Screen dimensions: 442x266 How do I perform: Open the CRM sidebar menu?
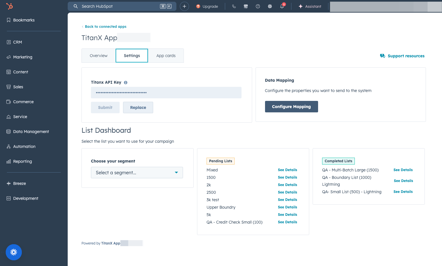[14, 42]
